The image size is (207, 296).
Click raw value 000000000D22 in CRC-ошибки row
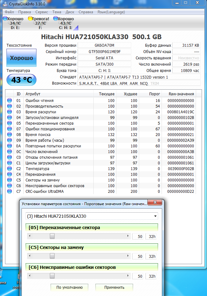[180, 192]
